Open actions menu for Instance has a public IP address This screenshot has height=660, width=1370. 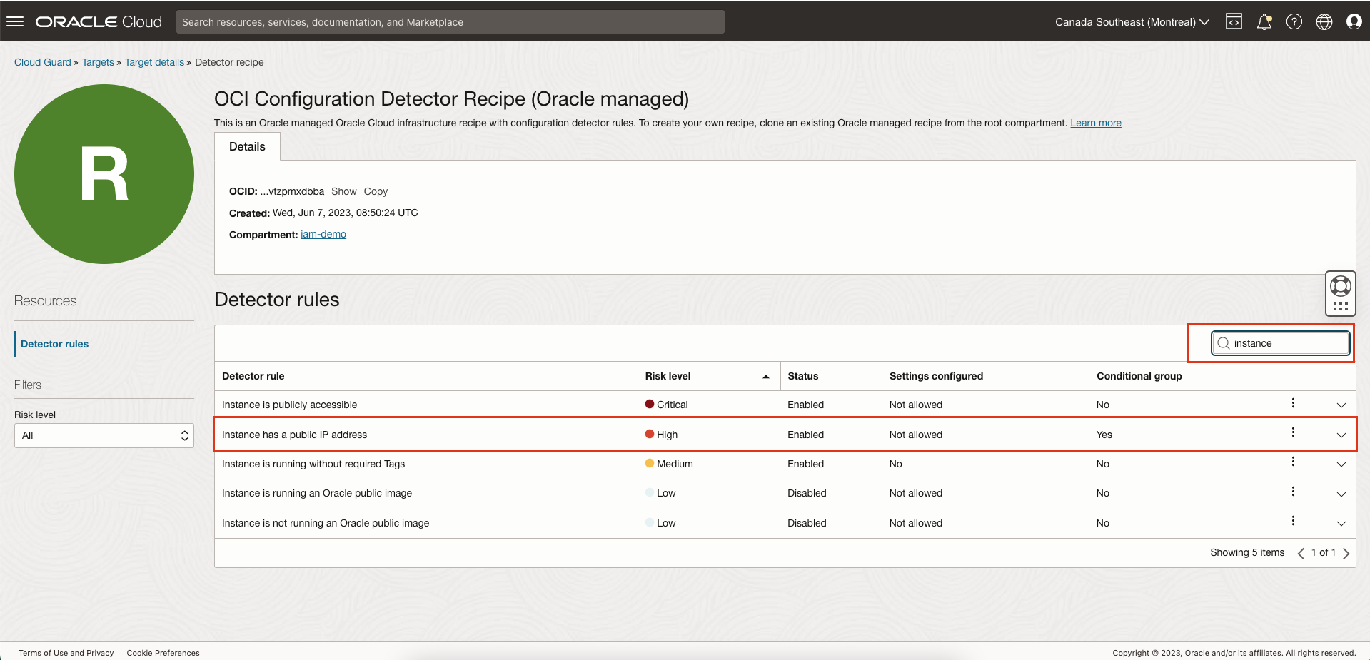coord(1293,432)
